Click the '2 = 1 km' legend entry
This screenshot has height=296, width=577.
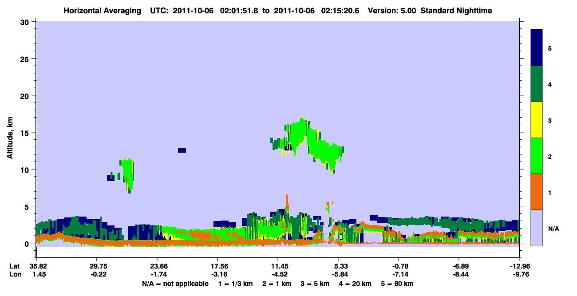tap(277, 283)
